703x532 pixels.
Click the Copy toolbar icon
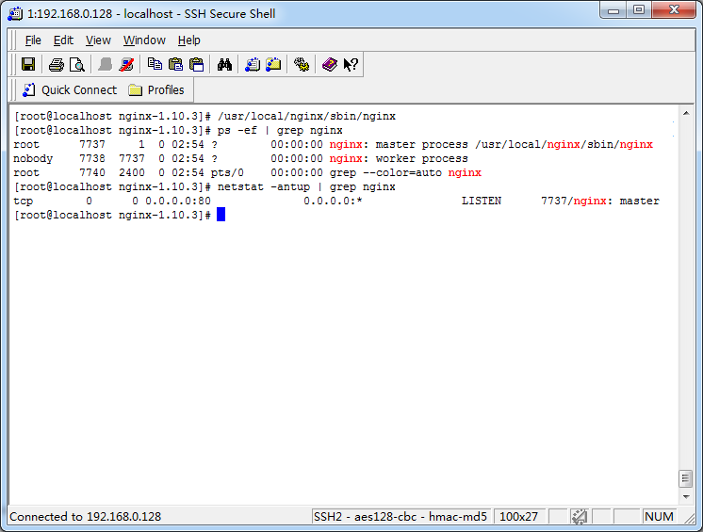click(155, 64)
